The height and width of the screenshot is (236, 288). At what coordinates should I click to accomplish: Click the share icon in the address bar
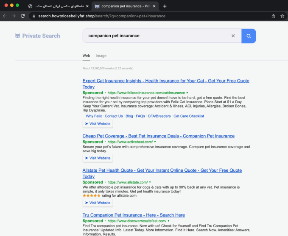(x=273, y=16)
